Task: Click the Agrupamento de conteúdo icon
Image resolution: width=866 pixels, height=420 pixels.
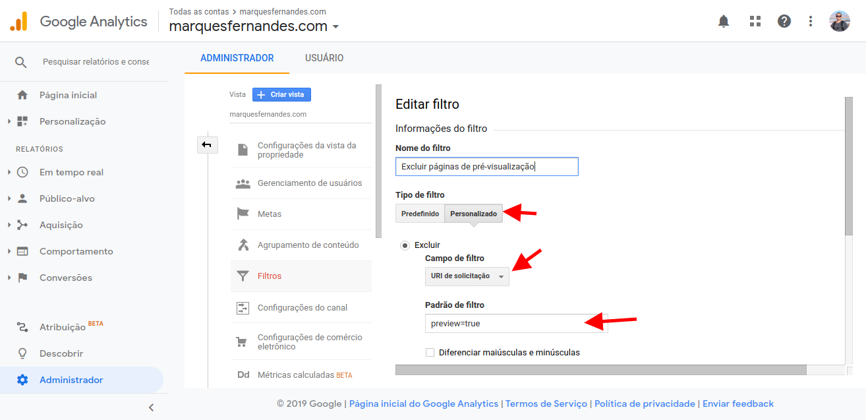Action: 243,245
